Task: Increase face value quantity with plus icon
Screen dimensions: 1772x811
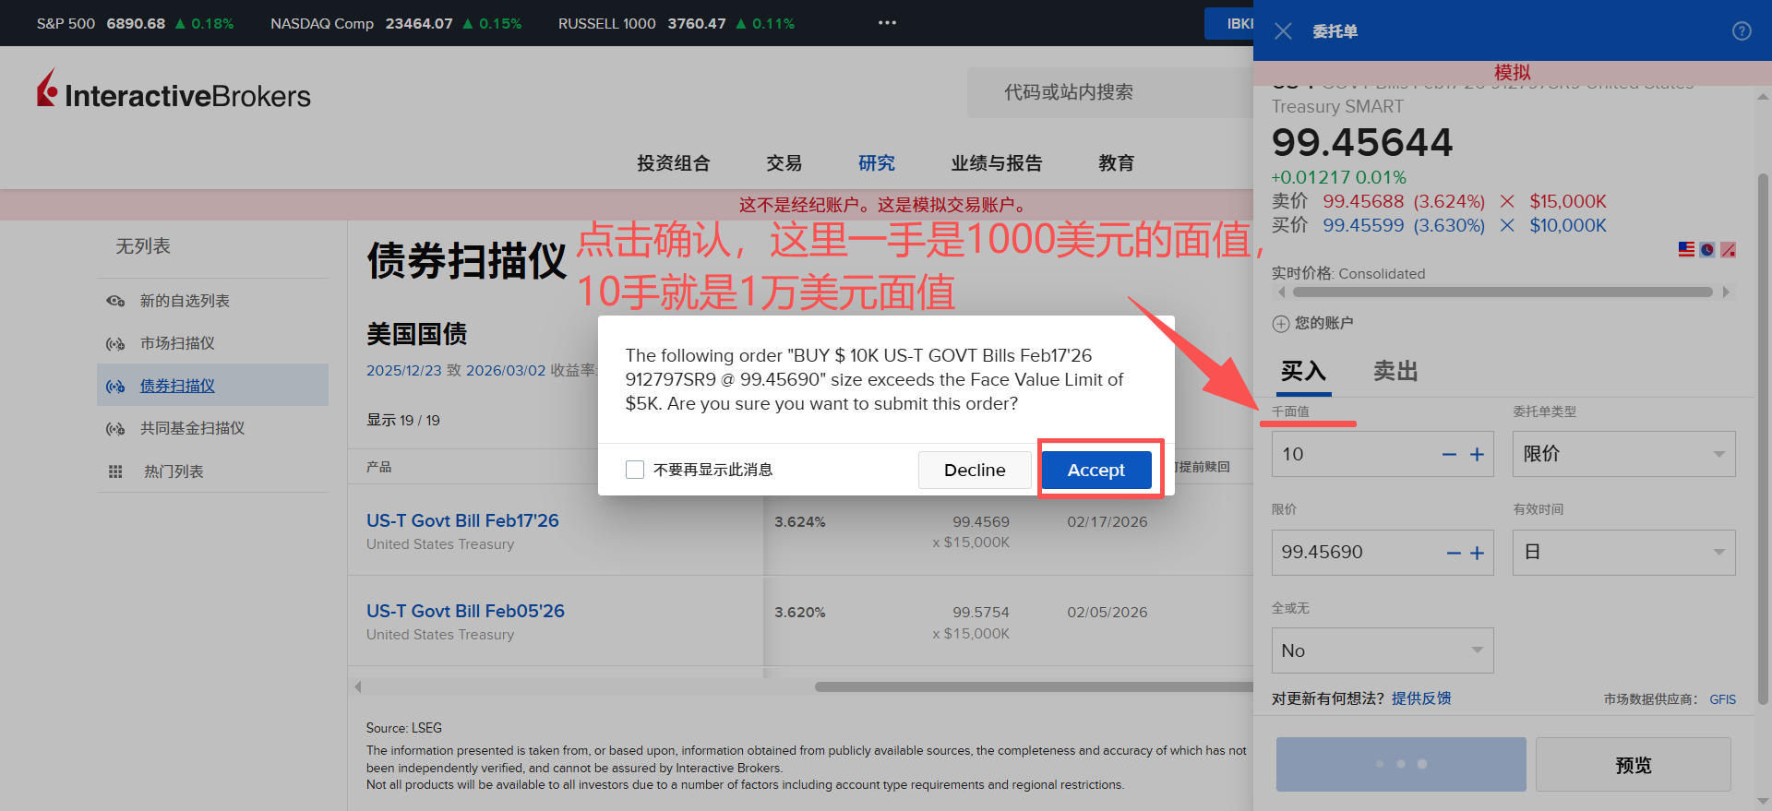Action: 1477,455
